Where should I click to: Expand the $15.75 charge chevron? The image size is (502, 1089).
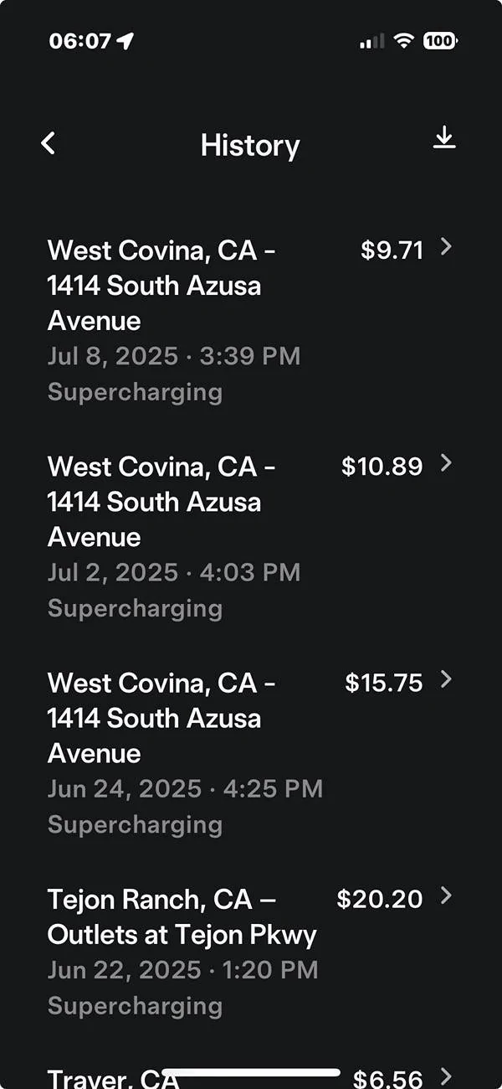446,679
